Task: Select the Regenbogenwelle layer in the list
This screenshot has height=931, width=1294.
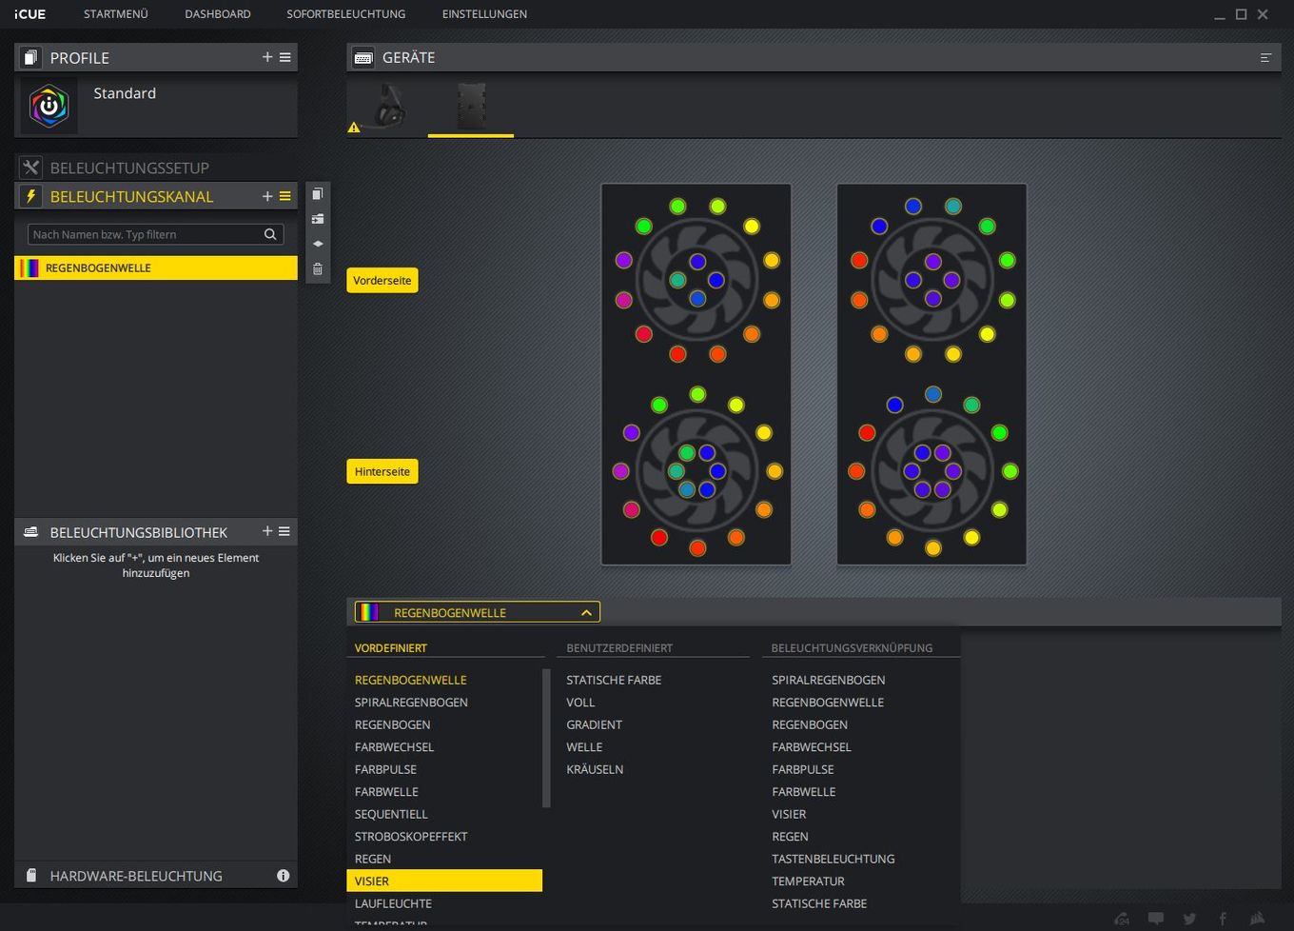Action: point(156,267)
